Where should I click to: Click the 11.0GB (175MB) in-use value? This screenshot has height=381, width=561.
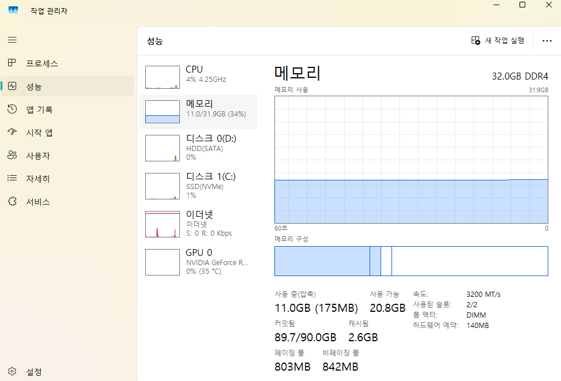(317, 308)
